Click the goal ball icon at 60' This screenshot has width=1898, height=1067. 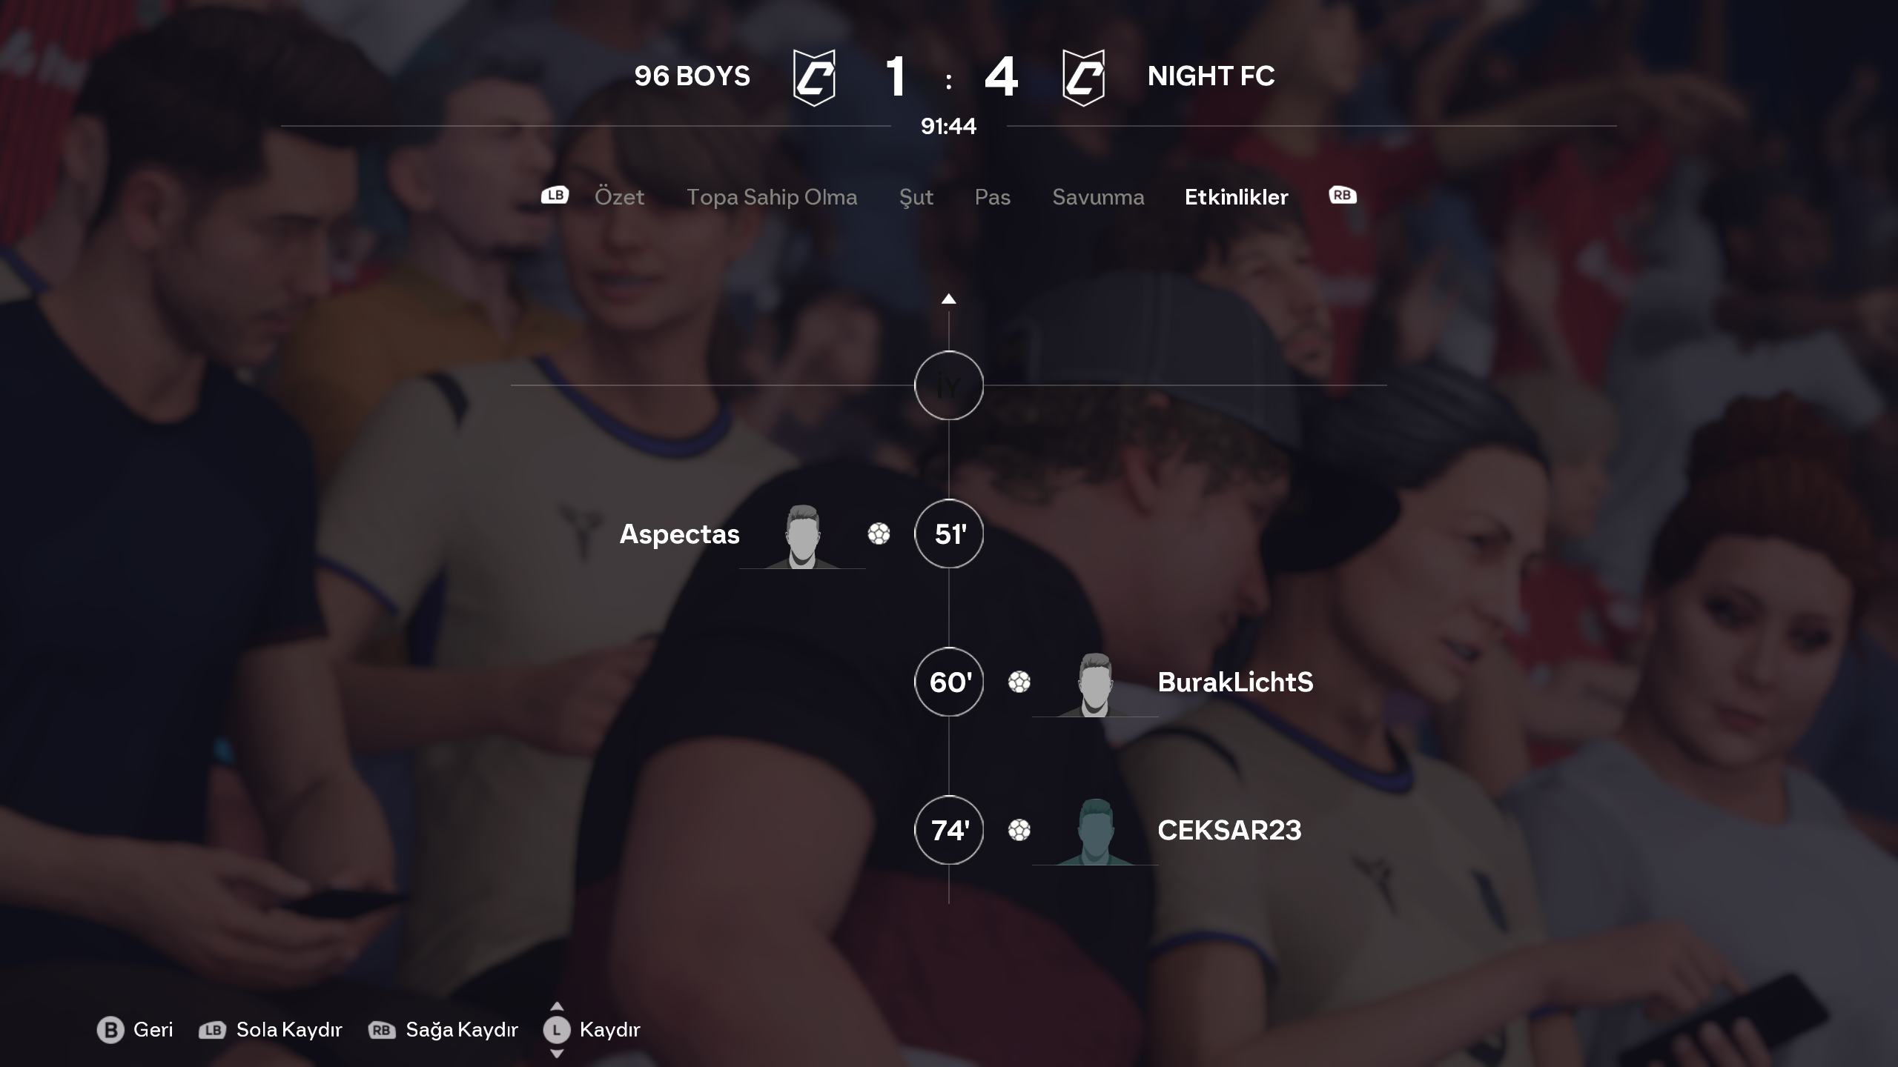(x=1019, y=682)
